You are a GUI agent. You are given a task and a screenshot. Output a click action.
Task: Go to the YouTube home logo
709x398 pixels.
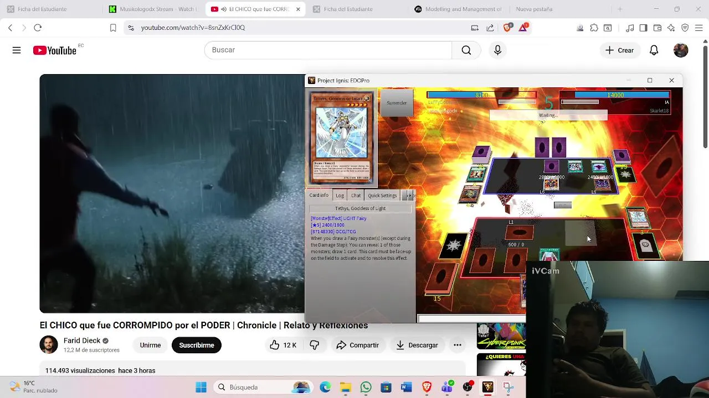54,50
